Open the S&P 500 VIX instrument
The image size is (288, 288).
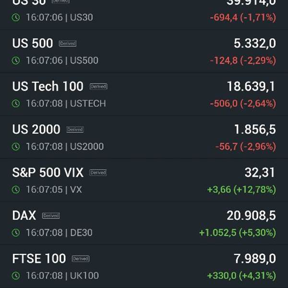(144, 180)
